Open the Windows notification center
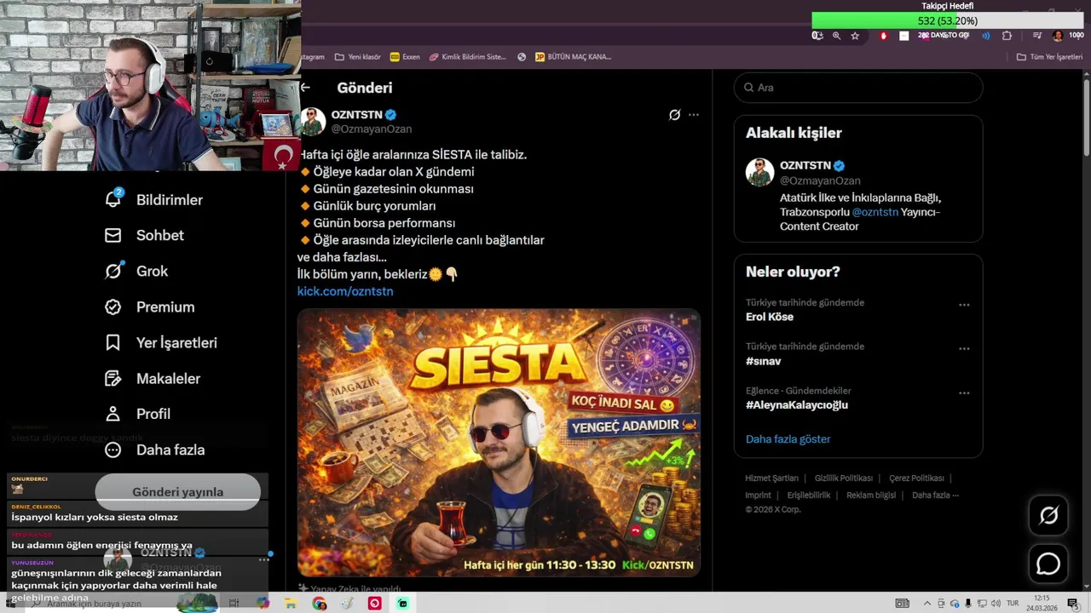The image size is (1091, 613). [x=1073, y=604]
